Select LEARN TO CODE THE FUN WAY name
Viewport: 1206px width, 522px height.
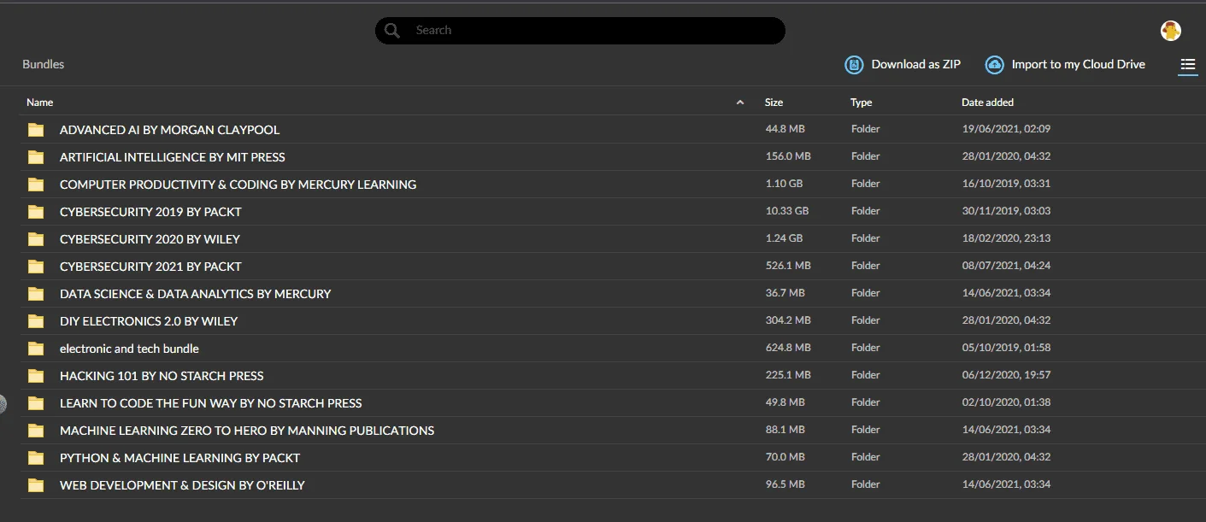click(x=211, y=403)
